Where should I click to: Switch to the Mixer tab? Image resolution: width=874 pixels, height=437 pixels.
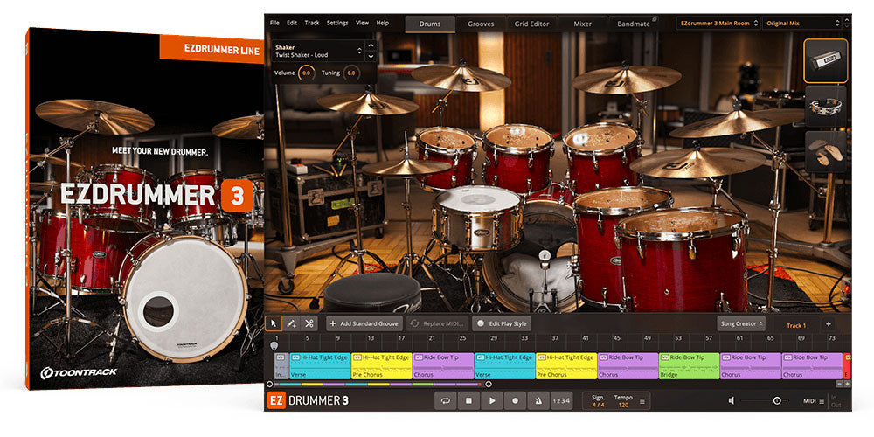click(x=582, y=24)
